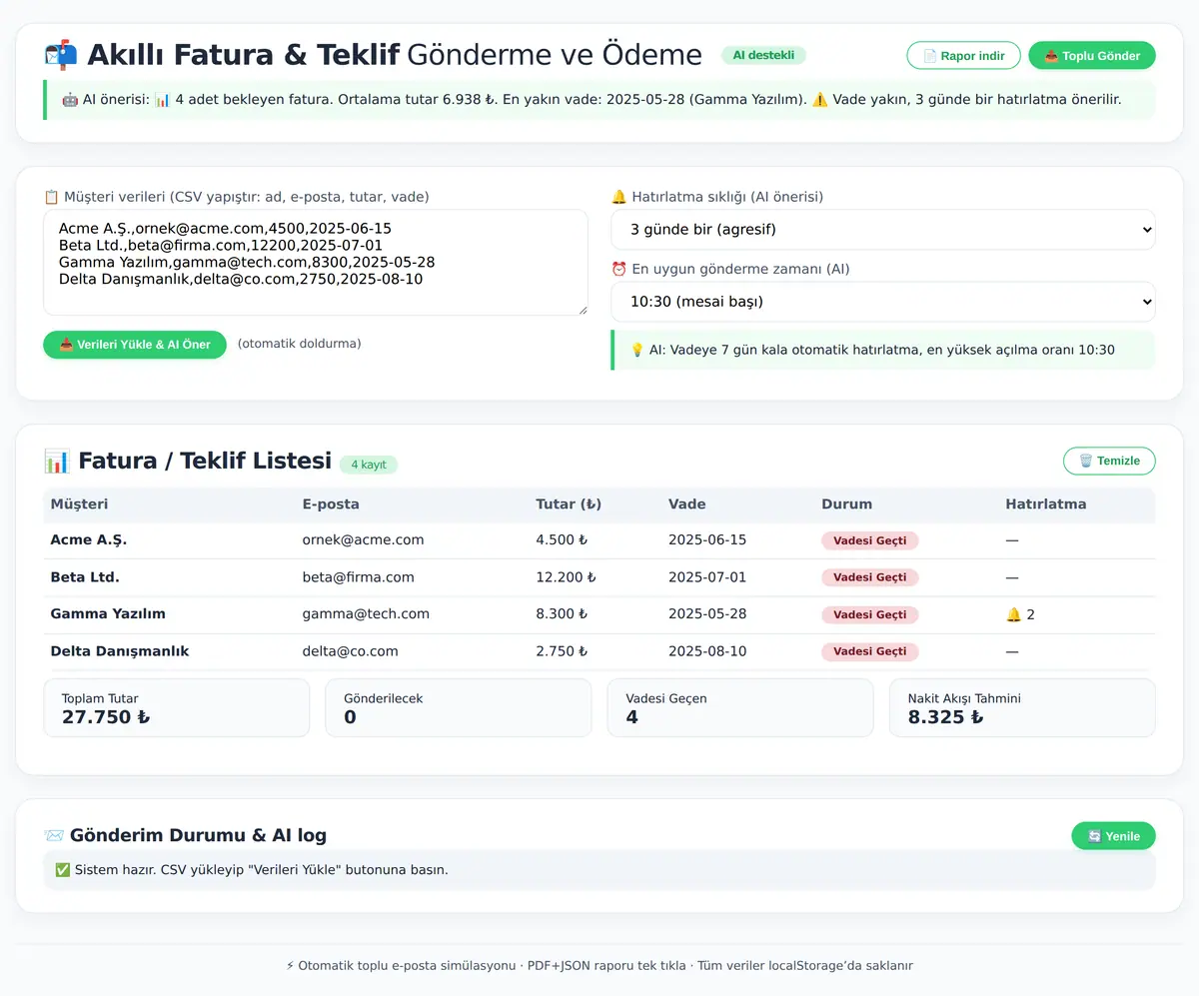Refresh the log with Yenile button

(1113, 836)
